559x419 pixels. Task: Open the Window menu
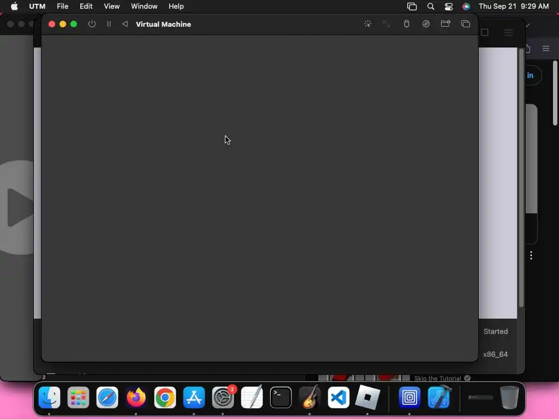pos(144,7)
